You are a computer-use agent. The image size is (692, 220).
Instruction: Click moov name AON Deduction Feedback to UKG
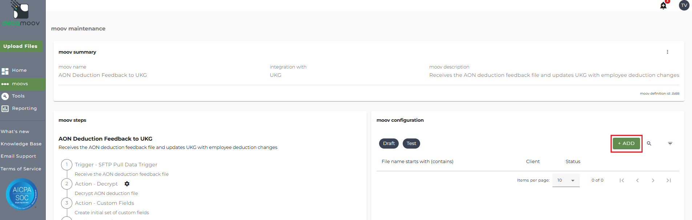[x=102, y=75]
